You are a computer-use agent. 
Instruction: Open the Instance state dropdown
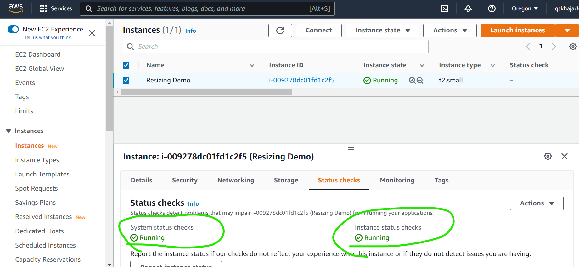point(382,31)
